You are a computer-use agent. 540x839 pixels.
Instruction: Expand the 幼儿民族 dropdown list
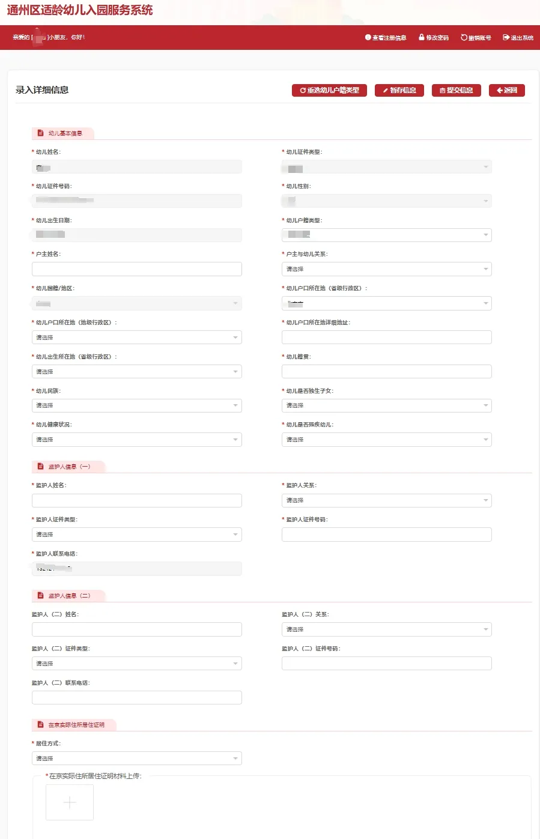tap(137, 405)
